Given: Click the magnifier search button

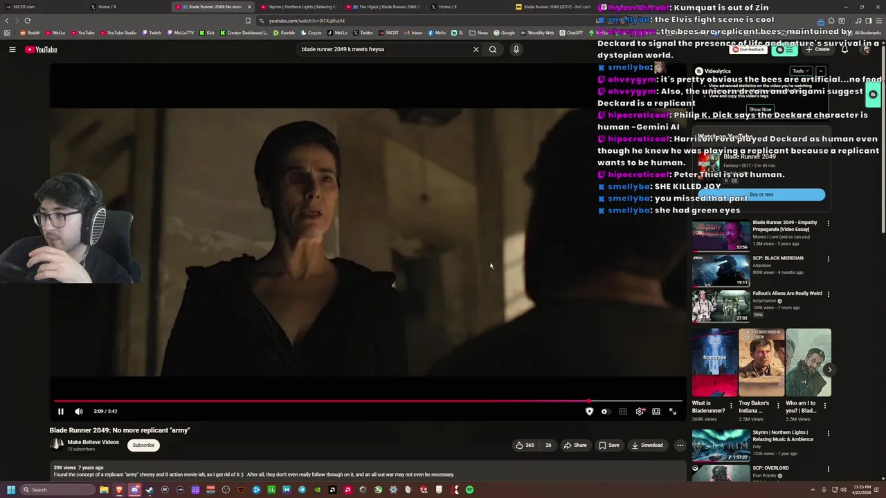Looking at the screenshot, I should [493, 49].
